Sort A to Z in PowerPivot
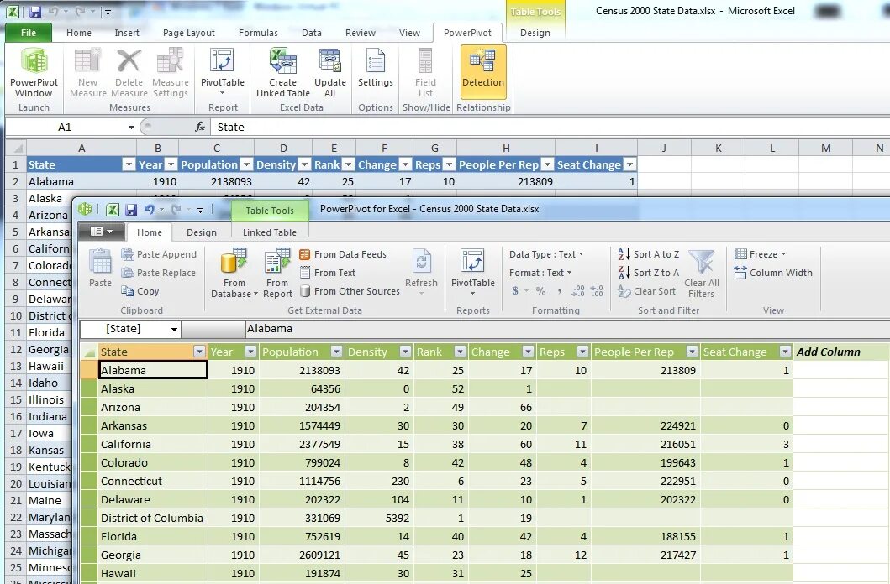 (648, 254)
